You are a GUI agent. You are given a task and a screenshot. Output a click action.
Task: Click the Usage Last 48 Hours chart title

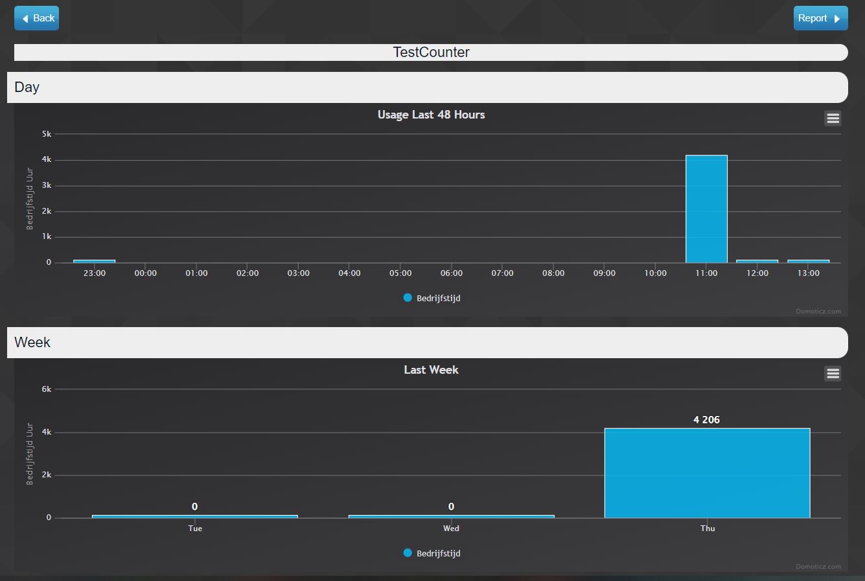(432, 115)
